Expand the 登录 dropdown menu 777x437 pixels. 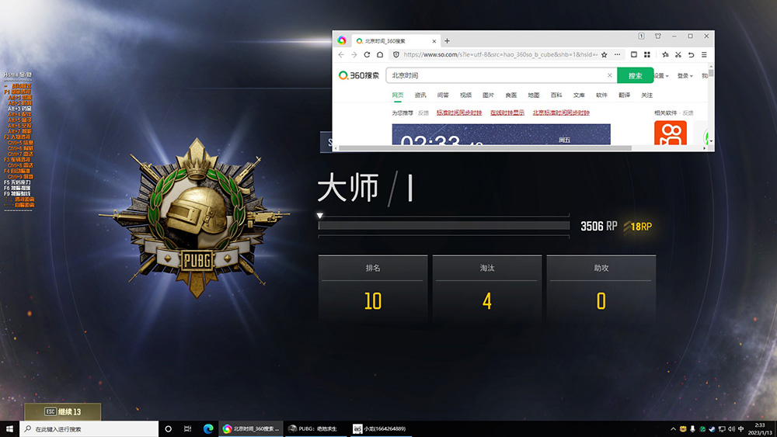pyautogui.click(x=685, y=76)
